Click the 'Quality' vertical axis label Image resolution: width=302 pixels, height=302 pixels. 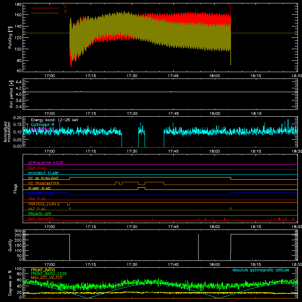(x=10, y=245)
